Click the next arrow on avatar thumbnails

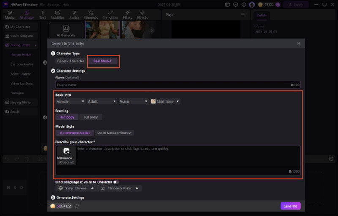(x=152, y=30)
